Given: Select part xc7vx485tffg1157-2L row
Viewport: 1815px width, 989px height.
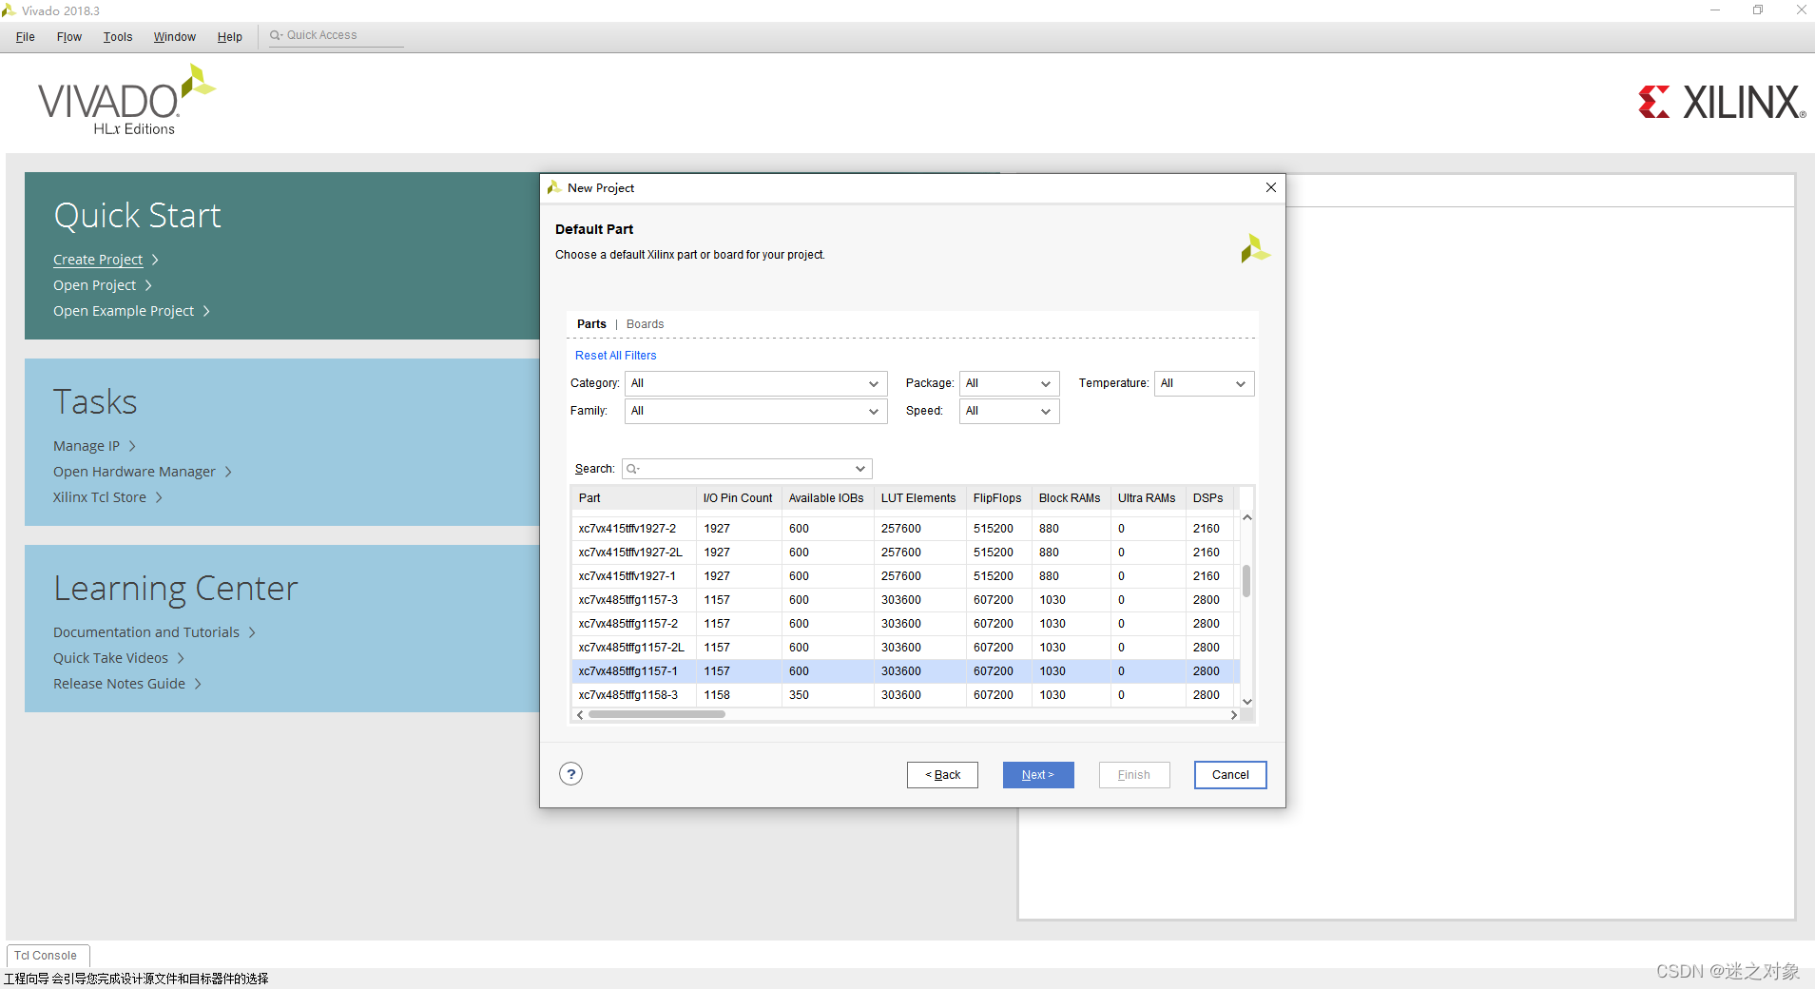Looking at the screenshot, I should click(x=905, y=648).
